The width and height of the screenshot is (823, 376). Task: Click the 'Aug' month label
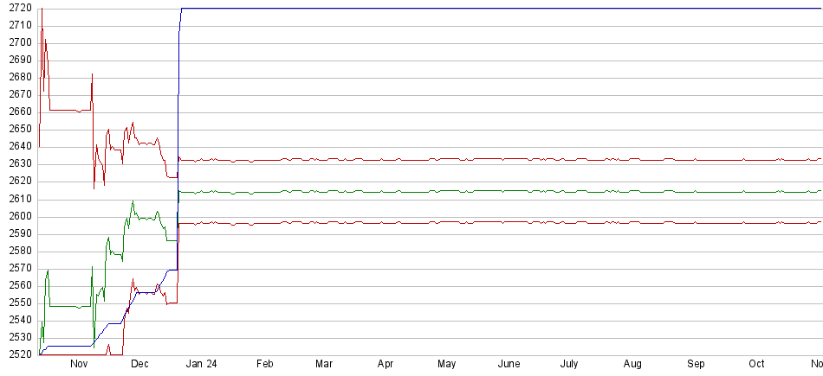pos(633,365)
